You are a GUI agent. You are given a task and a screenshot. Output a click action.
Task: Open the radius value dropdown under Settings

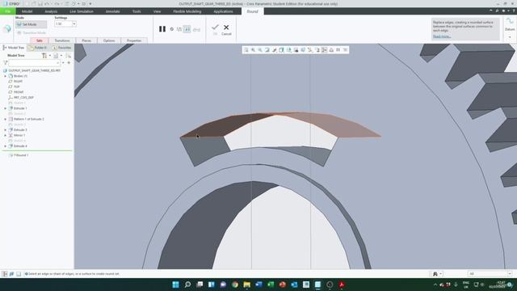tap(74, 23)
